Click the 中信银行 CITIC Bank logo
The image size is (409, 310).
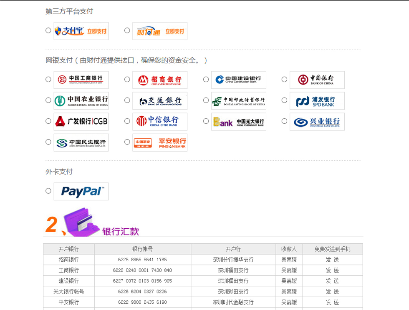(160, 122)
